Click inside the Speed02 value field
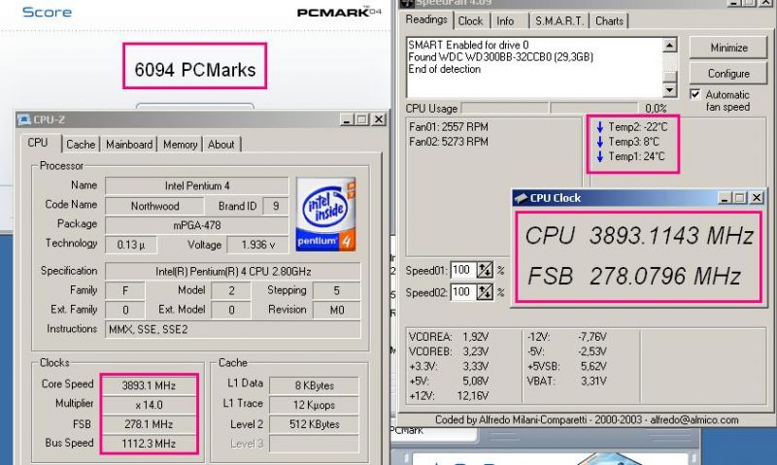 pos(463,291)
